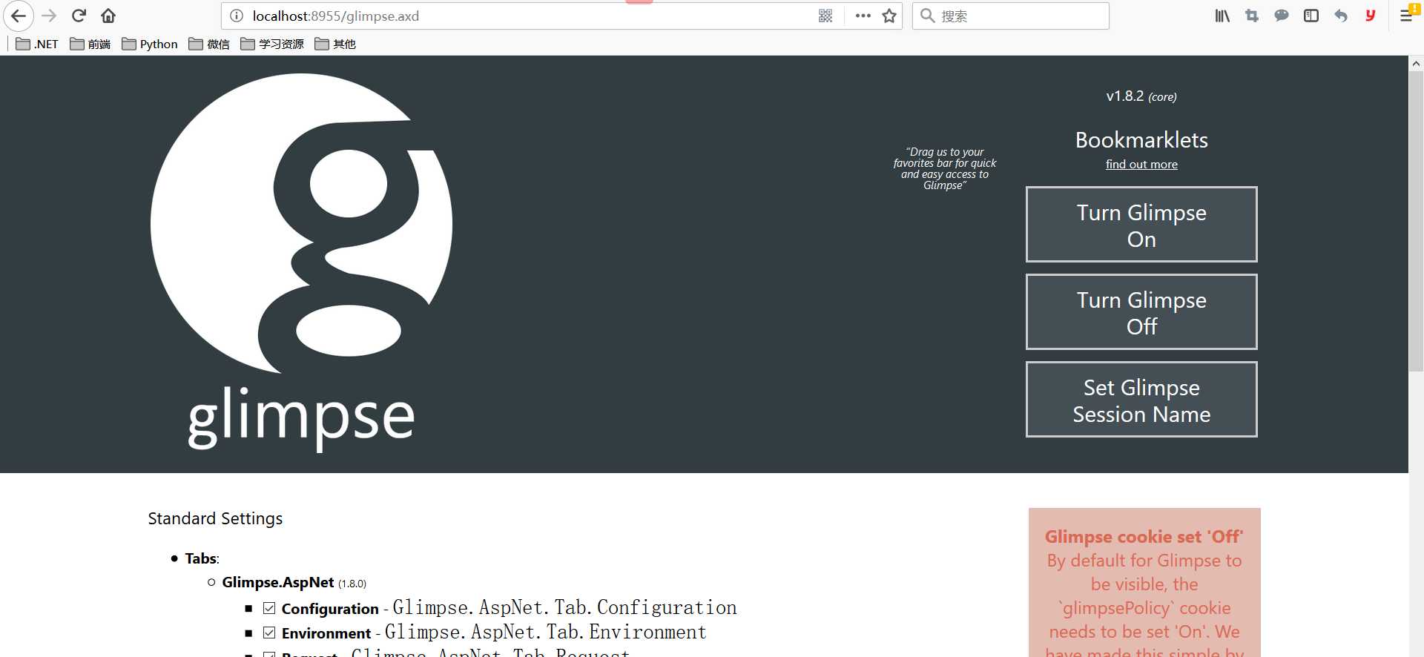
Task: Open the 前端 bookmarks folder
Action: pos(90,44)
